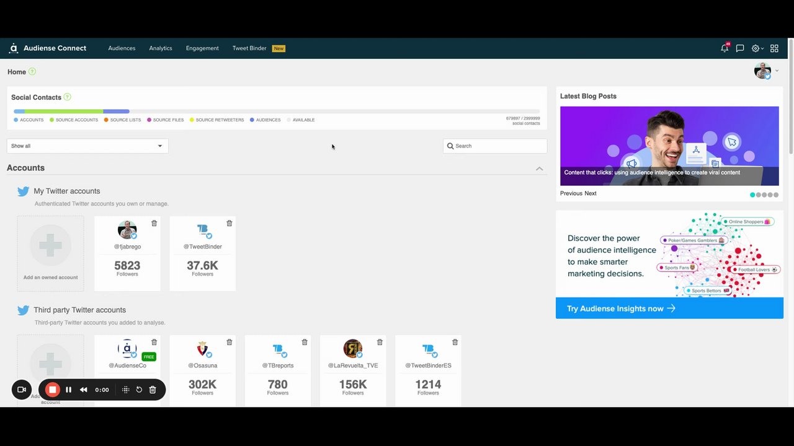Open the chat messages icon
This screenshot has height=446, width=794.
coord(740,48)
